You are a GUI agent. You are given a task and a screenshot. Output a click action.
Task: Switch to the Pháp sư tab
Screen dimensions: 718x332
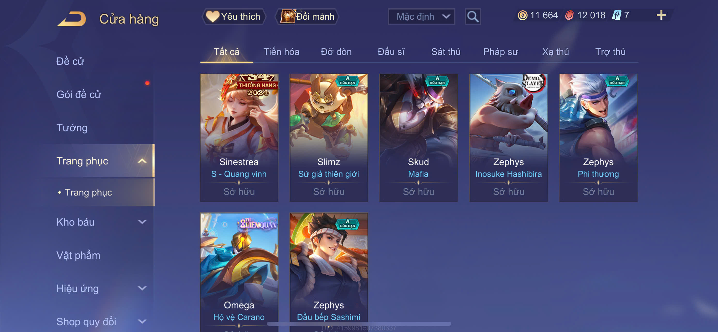click(500, 52)
